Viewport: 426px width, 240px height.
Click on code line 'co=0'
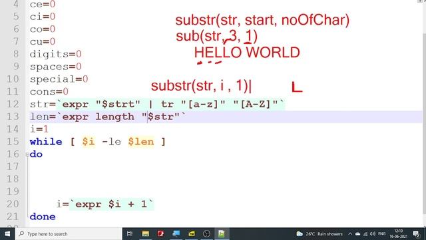[43, 29]
